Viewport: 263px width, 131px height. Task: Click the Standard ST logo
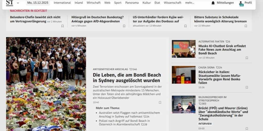[x=10, y=3]
